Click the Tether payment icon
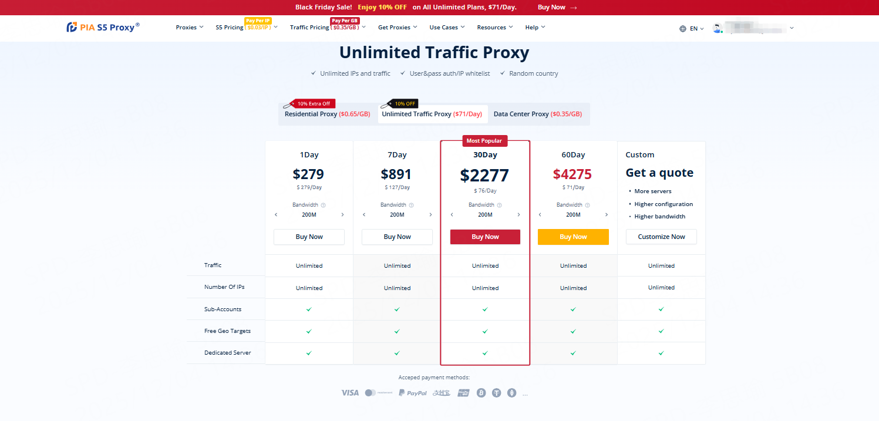Screen dimensions: 879x421 click(496, 392)
